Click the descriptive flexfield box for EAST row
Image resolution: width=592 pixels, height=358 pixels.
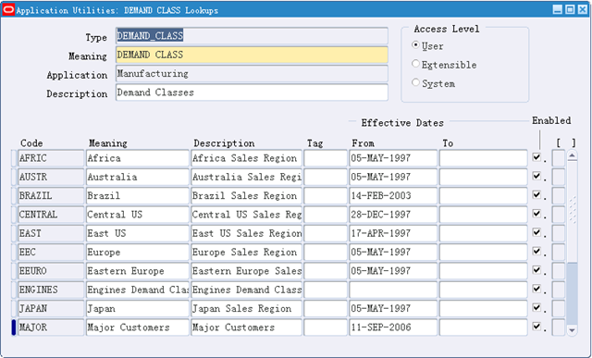[x=559, y=233]
